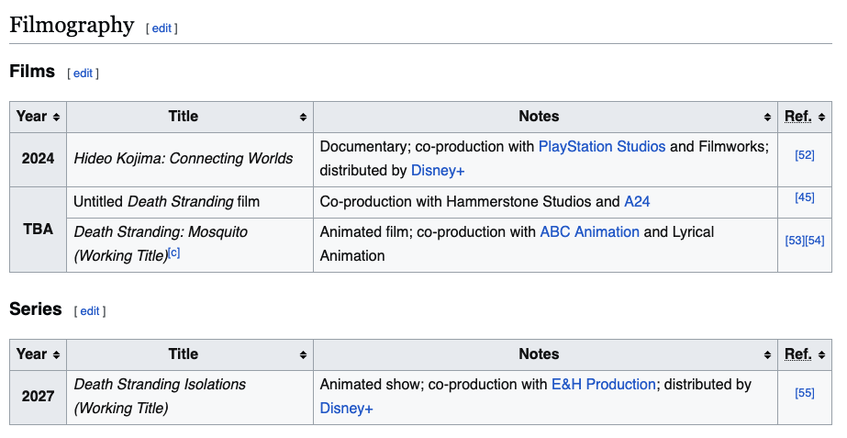Click the Lyrical Animation notes text
This screenshot has height=438, width=847.
517,244
